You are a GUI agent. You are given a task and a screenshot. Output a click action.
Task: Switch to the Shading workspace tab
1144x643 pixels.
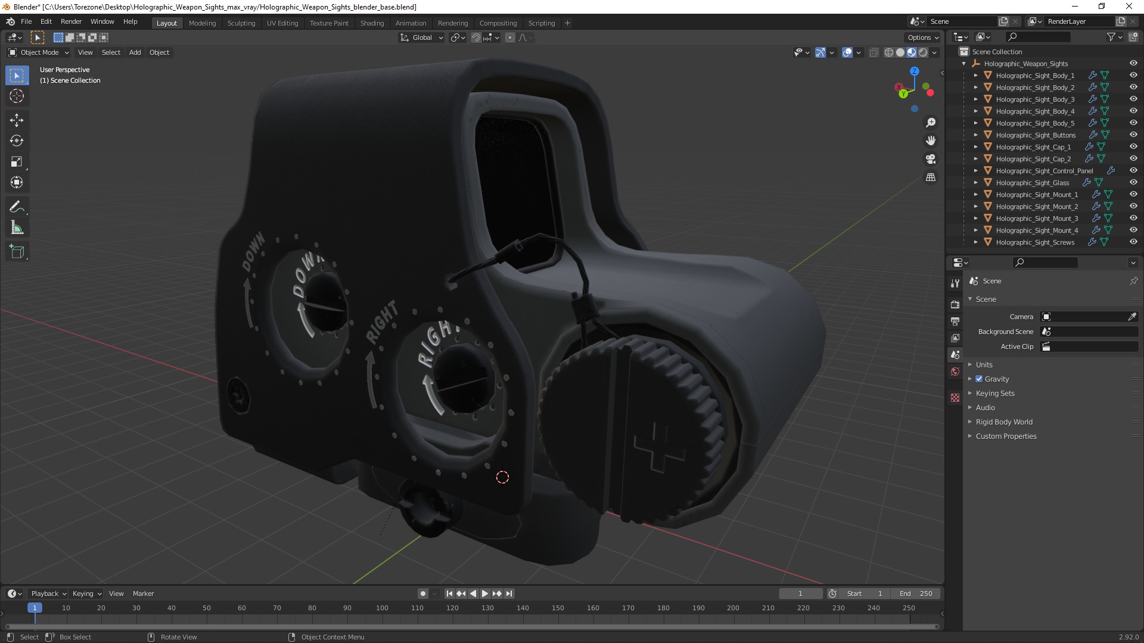372,23
